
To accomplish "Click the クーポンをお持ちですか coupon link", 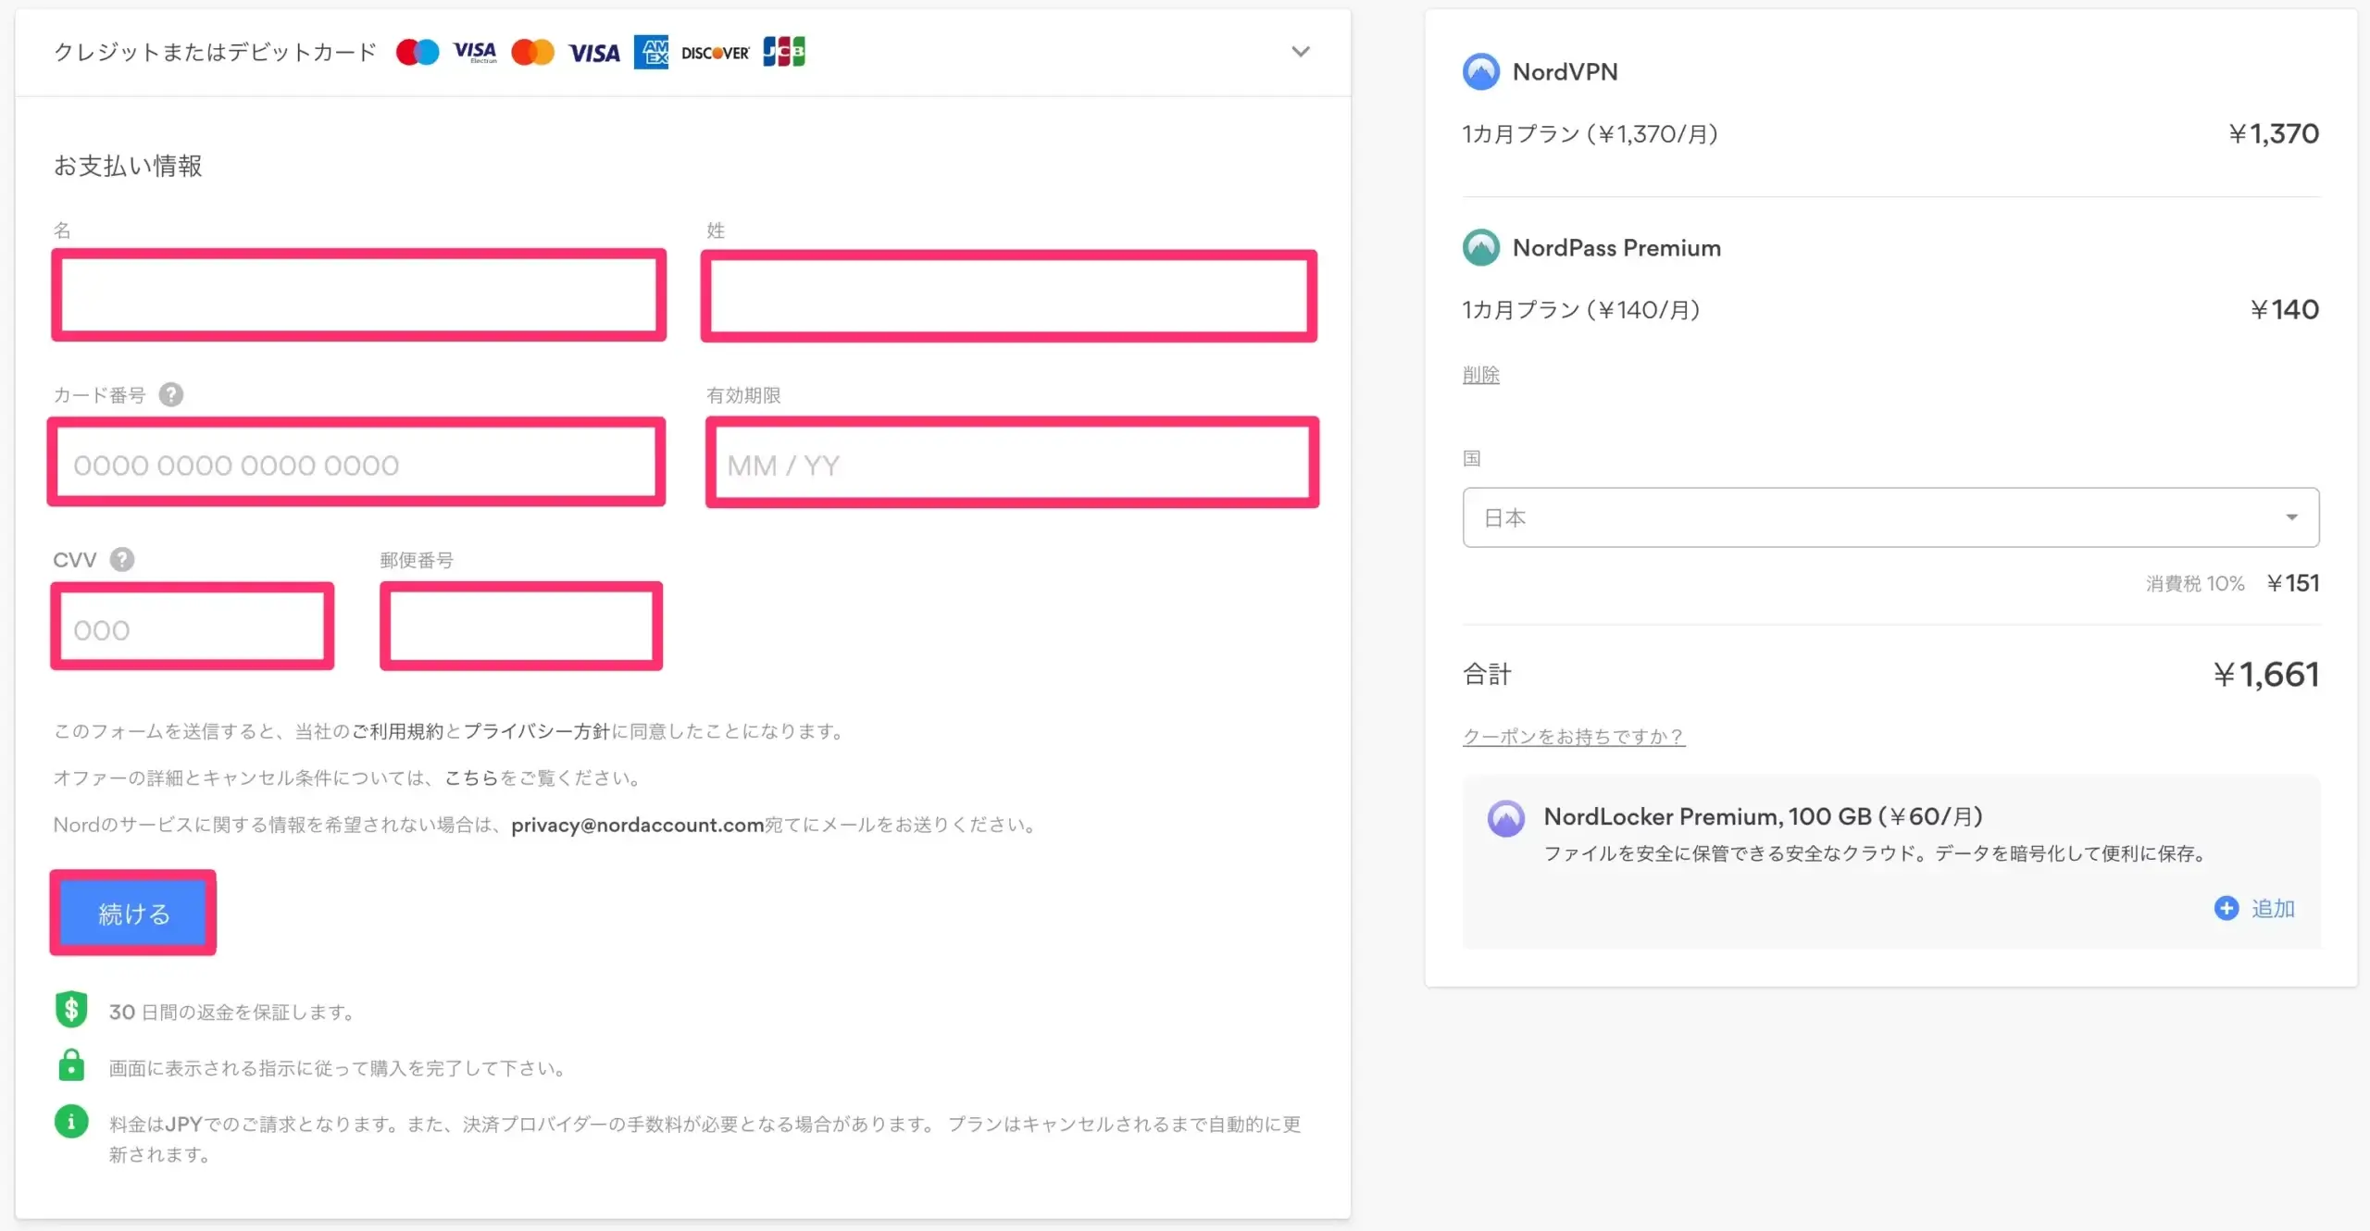I will click(x=1574, y=737).
